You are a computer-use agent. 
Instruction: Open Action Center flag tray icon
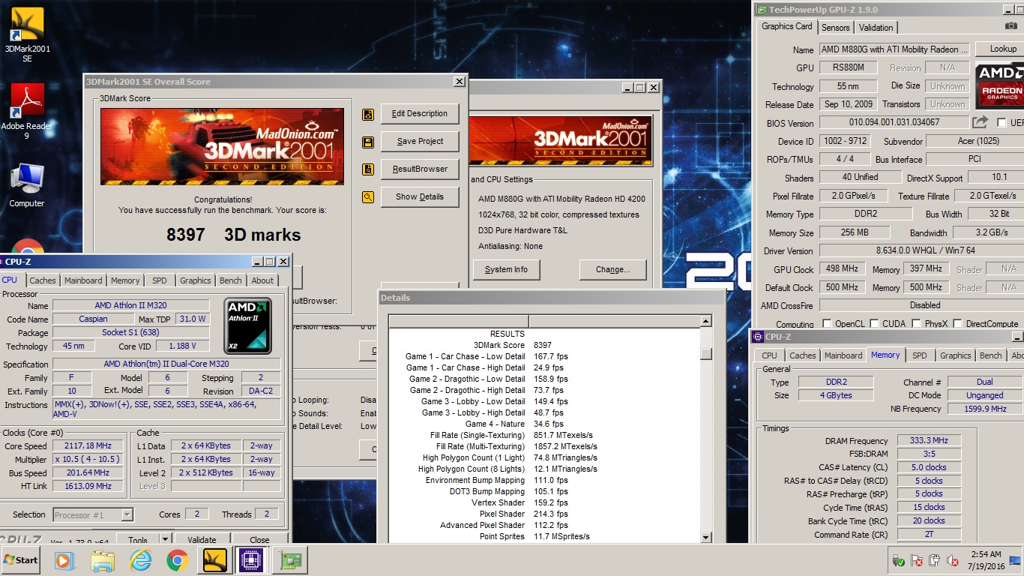[x=916, y=560]
